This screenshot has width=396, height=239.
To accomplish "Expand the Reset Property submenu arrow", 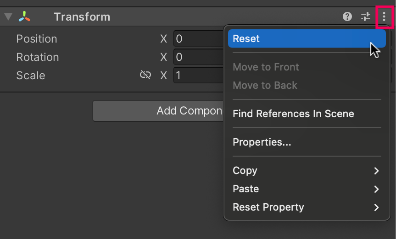I will pos(376,207).
